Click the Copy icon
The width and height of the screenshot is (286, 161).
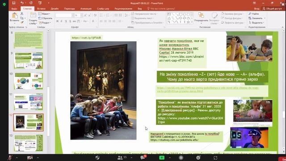pos(22,18)
